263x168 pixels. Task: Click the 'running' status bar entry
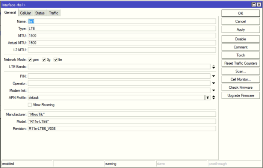point(130,164)
